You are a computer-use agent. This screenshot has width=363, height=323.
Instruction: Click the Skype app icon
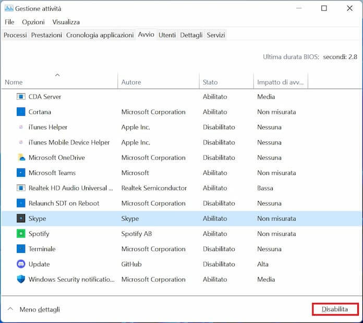21,218
